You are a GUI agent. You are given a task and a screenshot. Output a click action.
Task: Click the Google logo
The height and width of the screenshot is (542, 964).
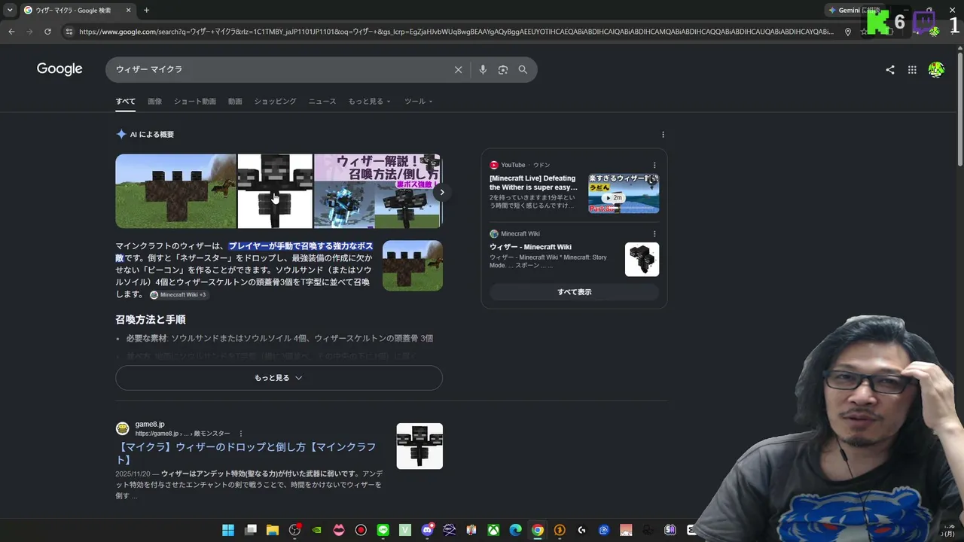59,69
